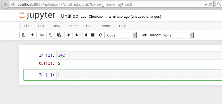Viewport: 222px width, 104px height.
Task: Go back with browser back arrow
Action: (x=5, y=4)
